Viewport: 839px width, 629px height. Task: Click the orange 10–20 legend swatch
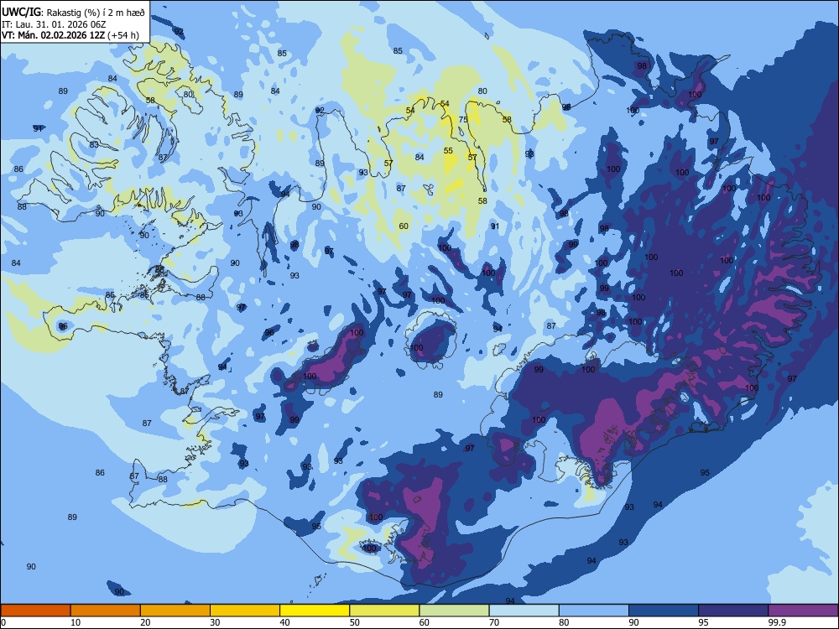(x=106, y=611)
